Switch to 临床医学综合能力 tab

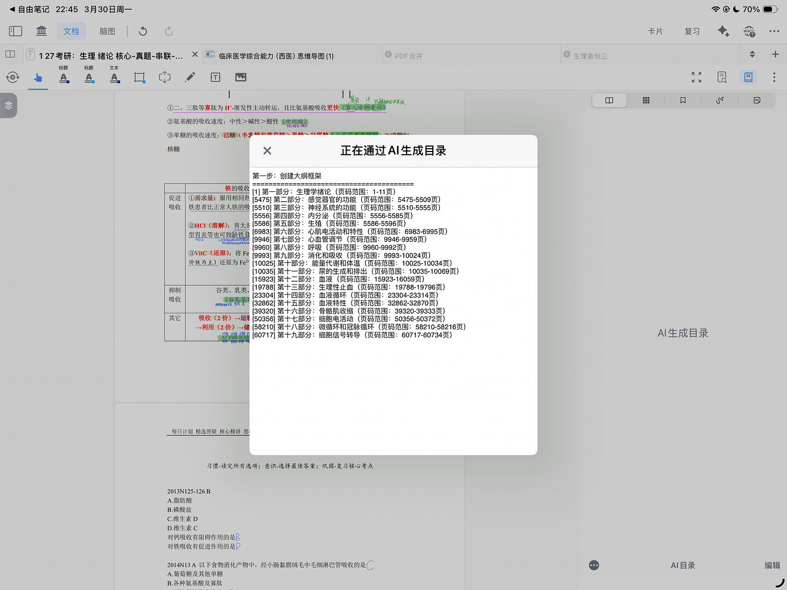[x=276, y=56]
